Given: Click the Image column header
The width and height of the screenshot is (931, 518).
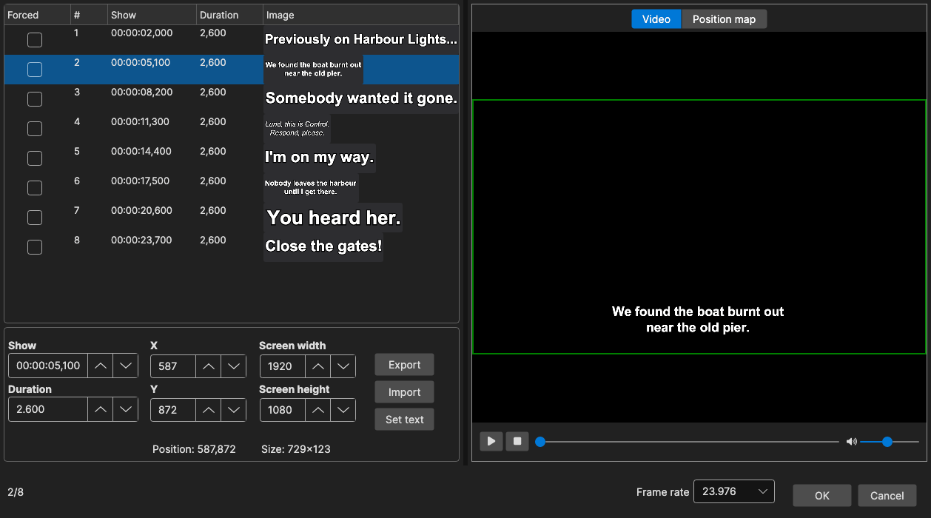Looking at the screenshot, I should click(361, 15).
